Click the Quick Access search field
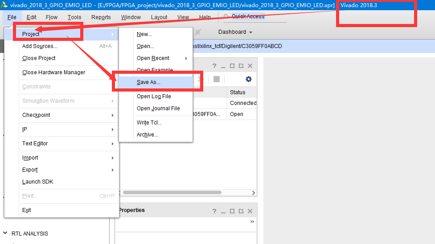 tap(254, 16)
